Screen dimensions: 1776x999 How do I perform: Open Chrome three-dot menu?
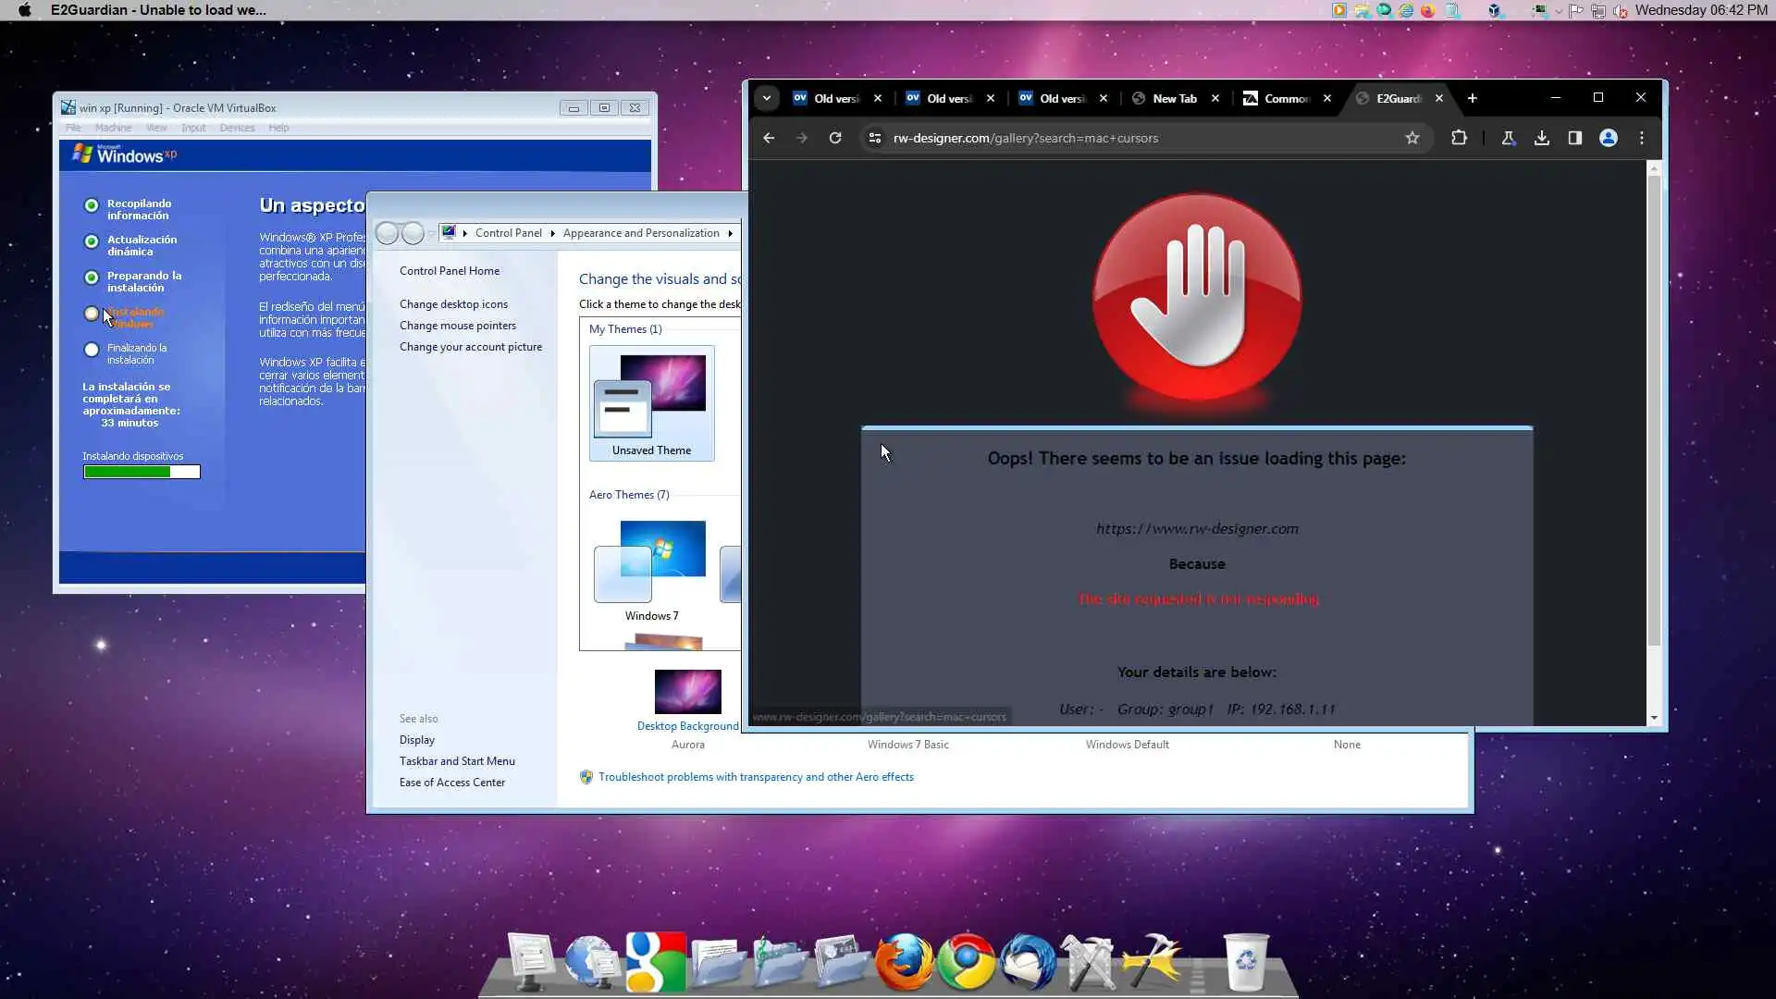[1642, 138]
